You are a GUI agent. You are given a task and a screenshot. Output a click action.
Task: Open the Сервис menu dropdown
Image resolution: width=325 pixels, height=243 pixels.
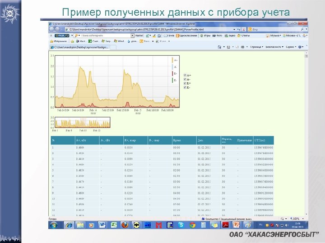point(291,47)
